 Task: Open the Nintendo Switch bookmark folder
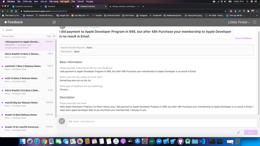(x=112, y=15)
